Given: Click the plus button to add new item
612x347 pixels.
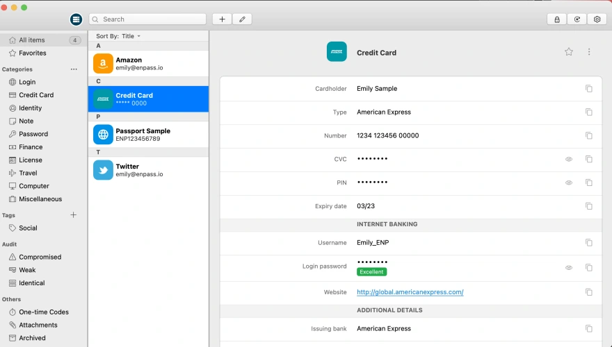Looking at the screenshot, I should click(x=222, y=19).
